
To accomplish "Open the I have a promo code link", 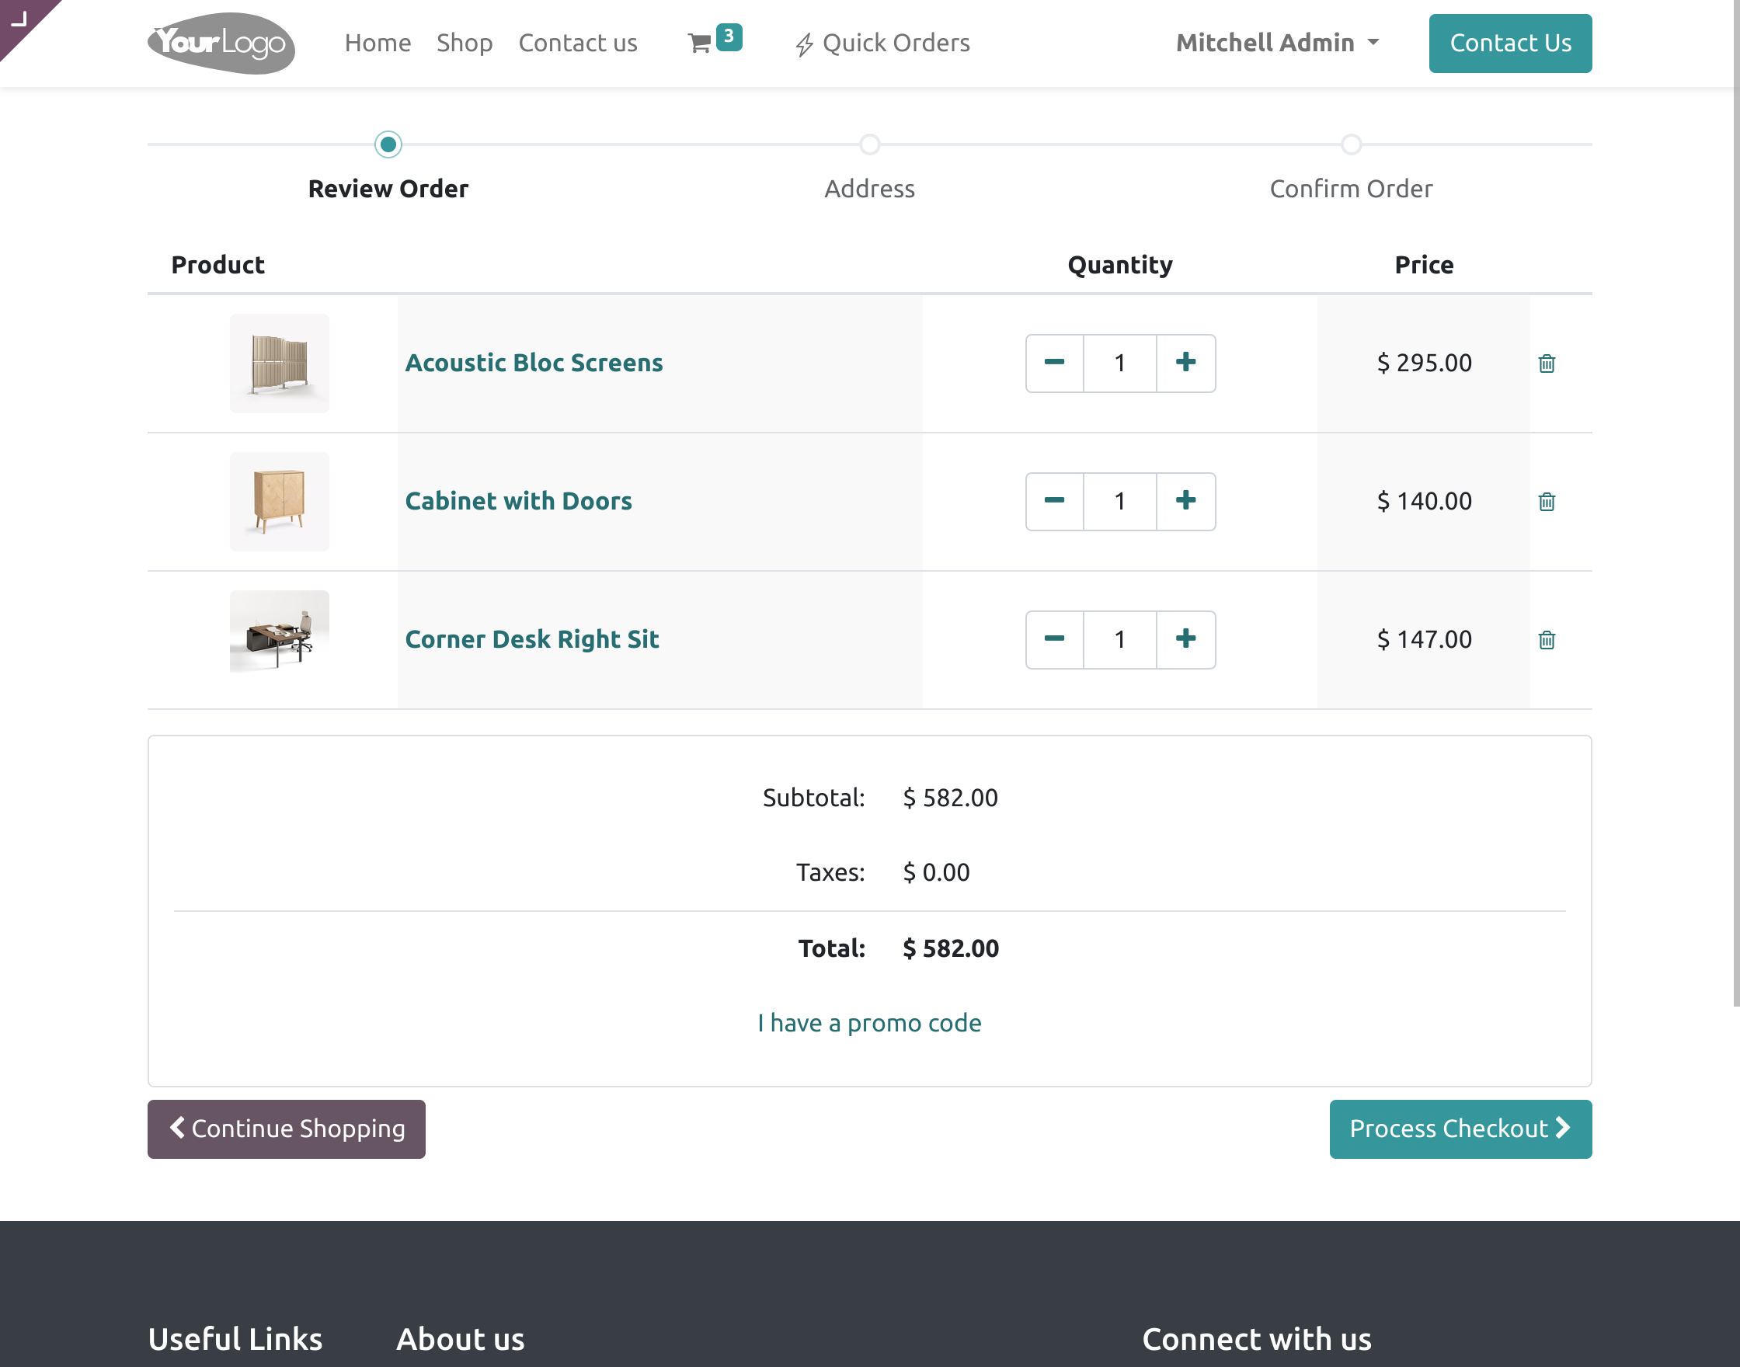I will click(x=869, y=1023).
